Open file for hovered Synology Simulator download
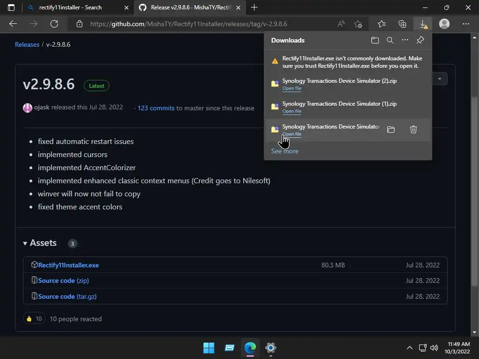This screenshot has width=479, height=359. pos(292,134)
